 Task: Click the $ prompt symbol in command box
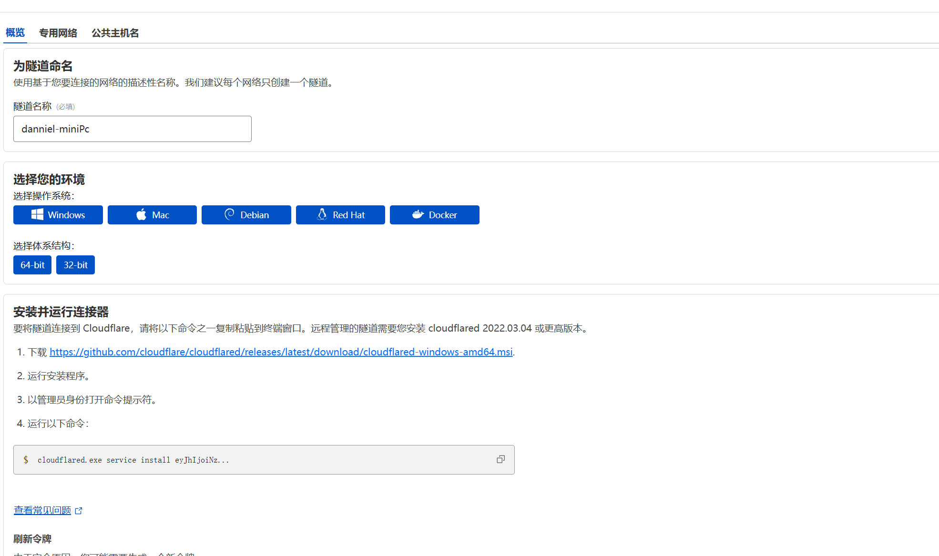tap(26, 460)
